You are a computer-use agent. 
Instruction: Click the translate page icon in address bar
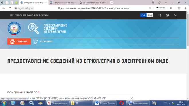(150, 8)
